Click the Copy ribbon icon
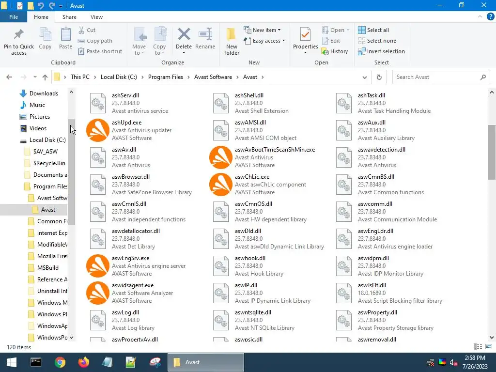This screenshot has height=372, width=496. coord(45,34)
